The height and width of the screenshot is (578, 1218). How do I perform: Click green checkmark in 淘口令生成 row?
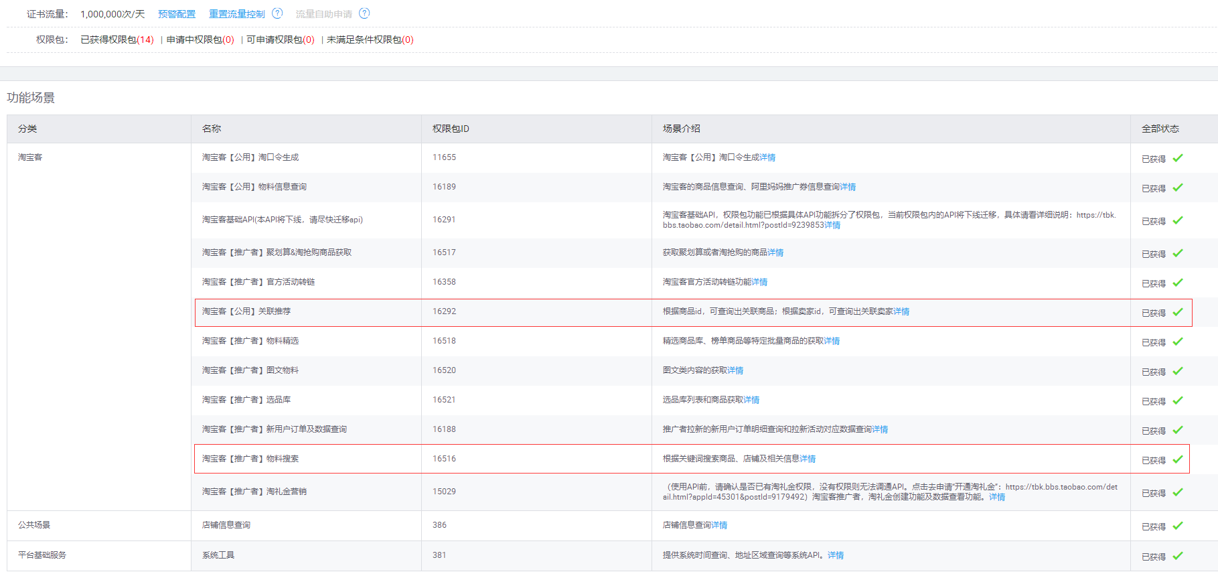[1178, 158]
